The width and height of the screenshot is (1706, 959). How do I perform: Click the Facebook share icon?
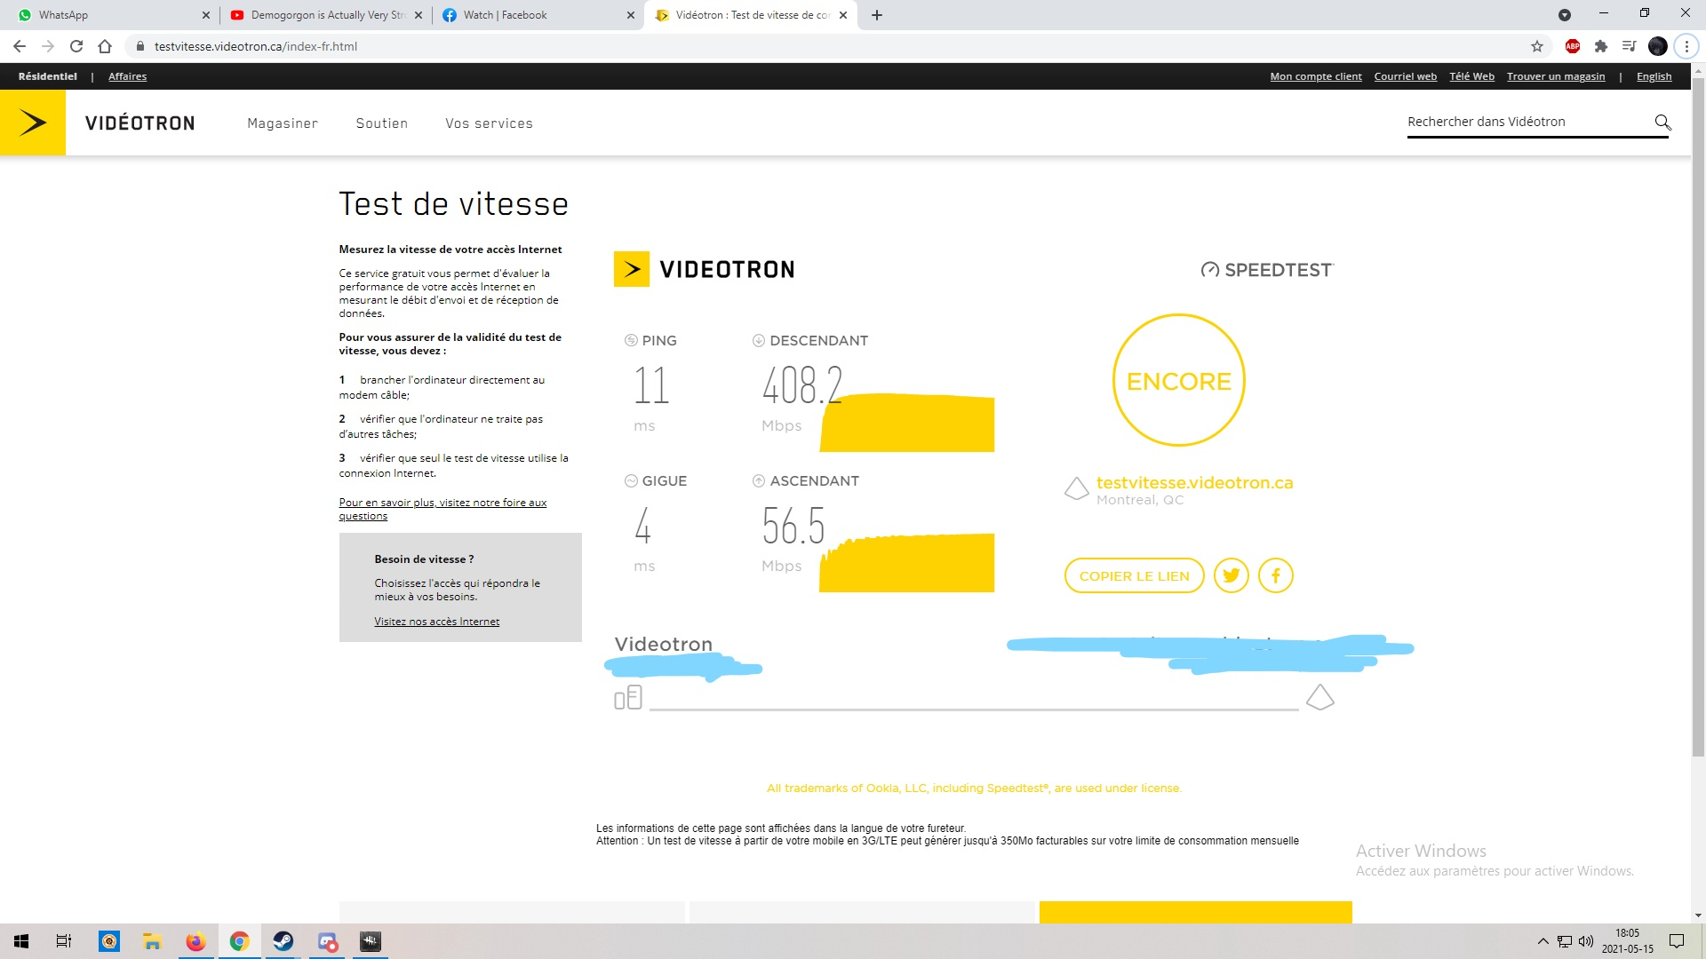[1275, 575]
